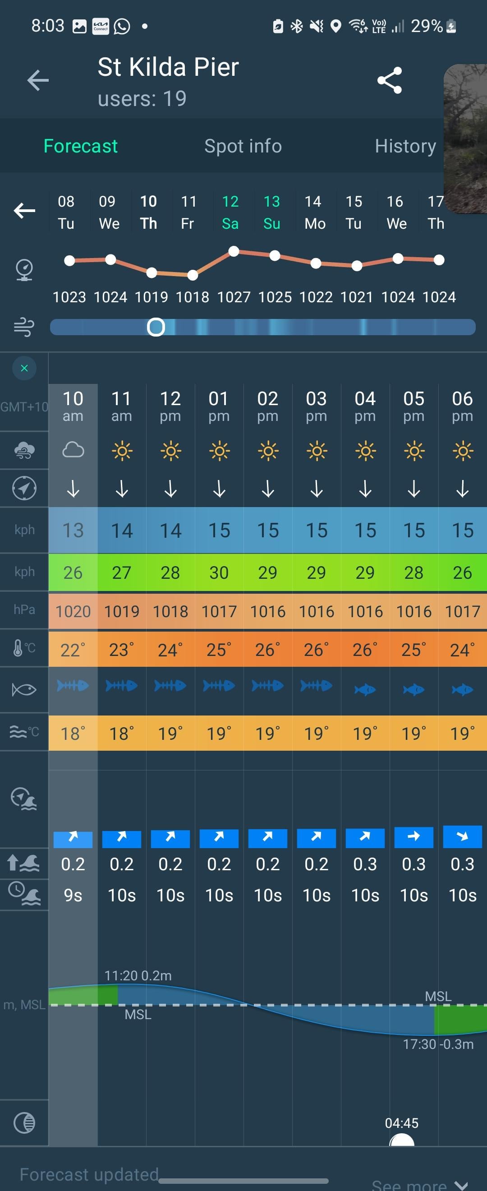
Task: Tap the wind direction compass icon
Action: pyautogui.click(x=24, y=488)
